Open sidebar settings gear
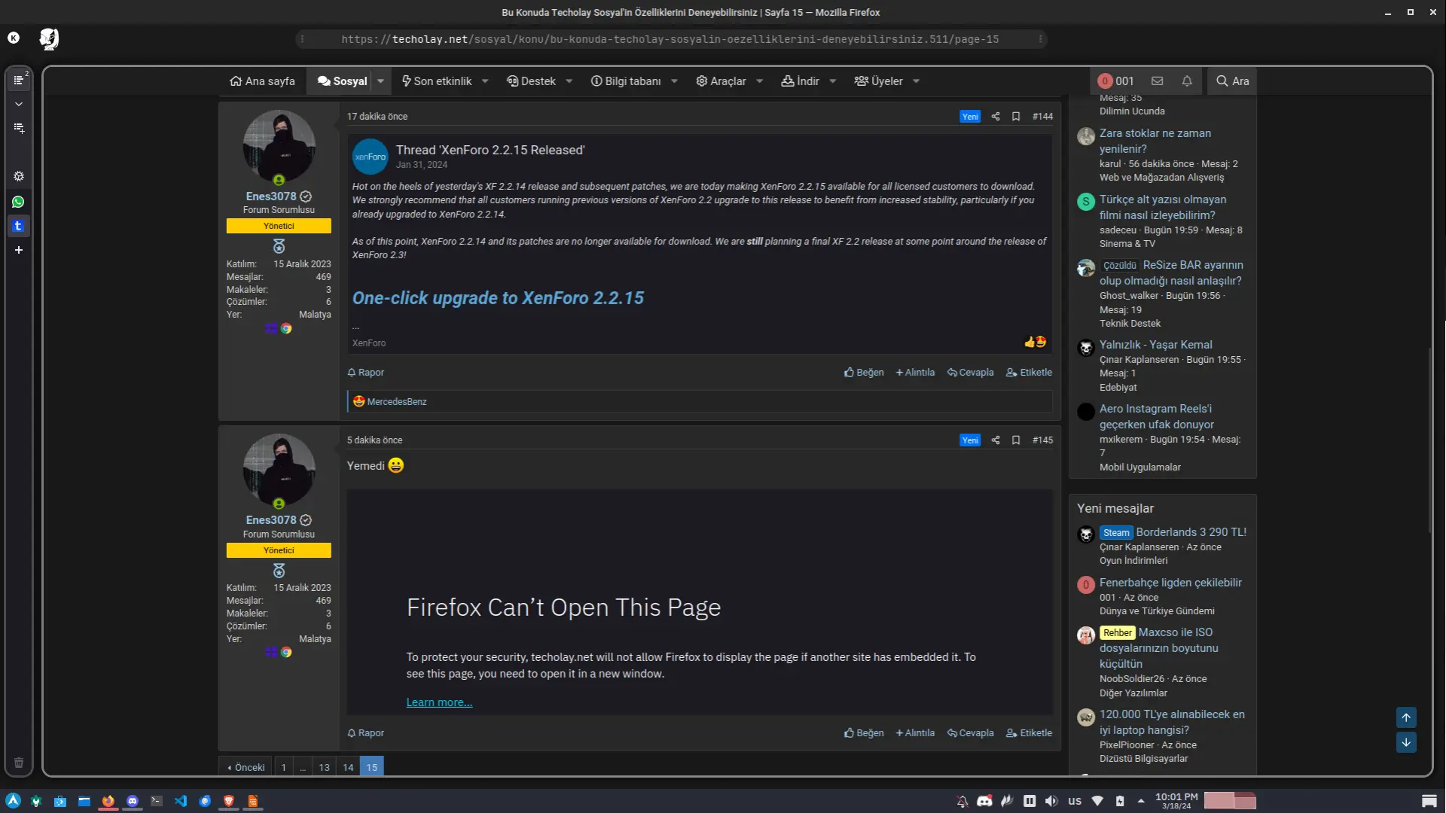1446x813 pixels. tap(19, 176)
